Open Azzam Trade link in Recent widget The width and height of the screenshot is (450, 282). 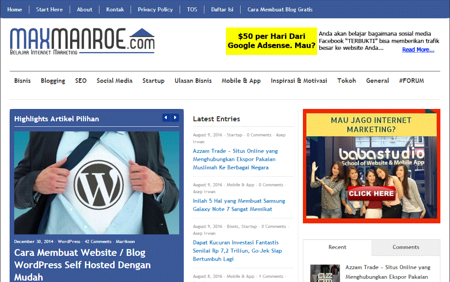click(388, 272)
